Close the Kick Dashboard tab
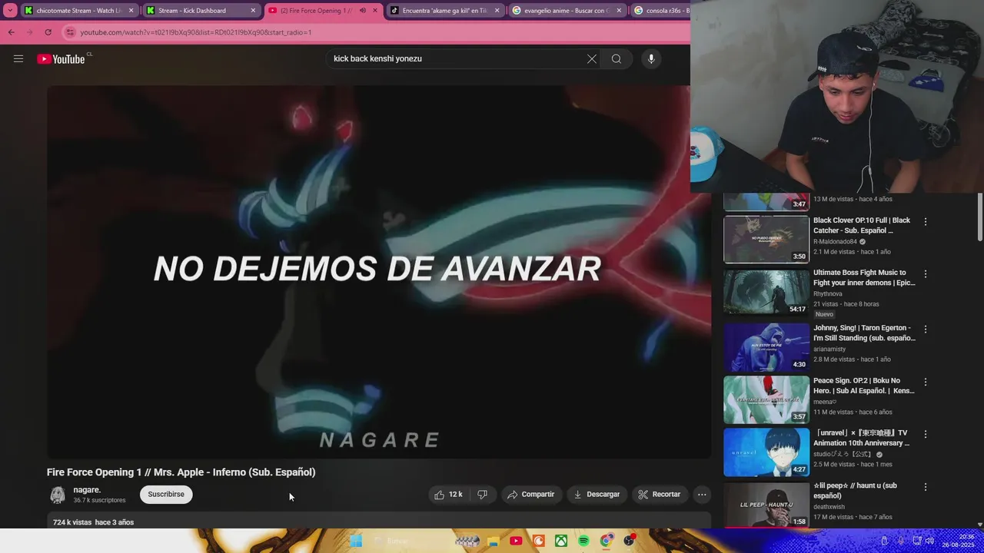984x553 pixels. tap(253, 11)
